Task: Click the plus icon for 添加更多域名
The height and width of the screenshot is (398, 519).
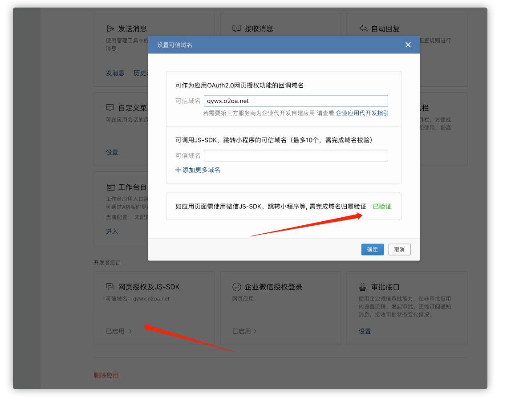Action: tap(178, 170)
